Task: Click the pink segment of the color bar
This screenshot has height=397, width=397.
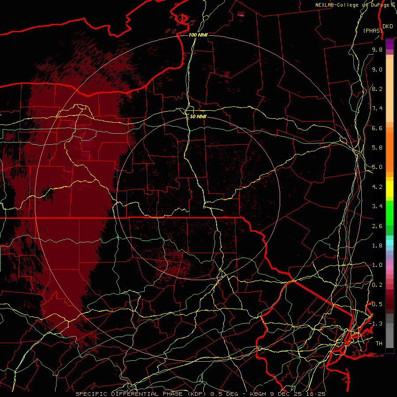Action: coord(390,267)
